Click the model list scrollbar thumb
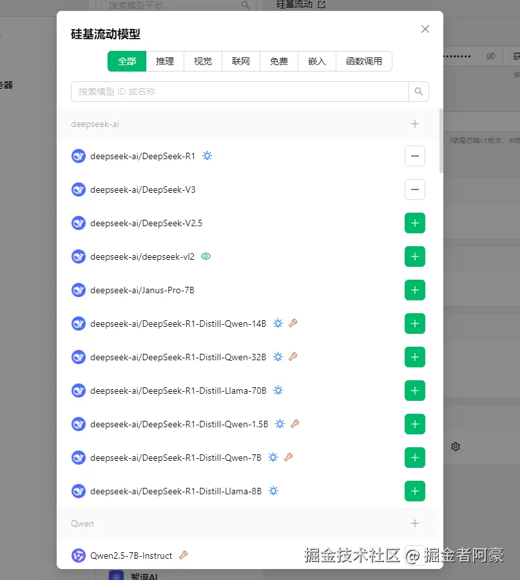520x580 pixels. click(441, 140)
